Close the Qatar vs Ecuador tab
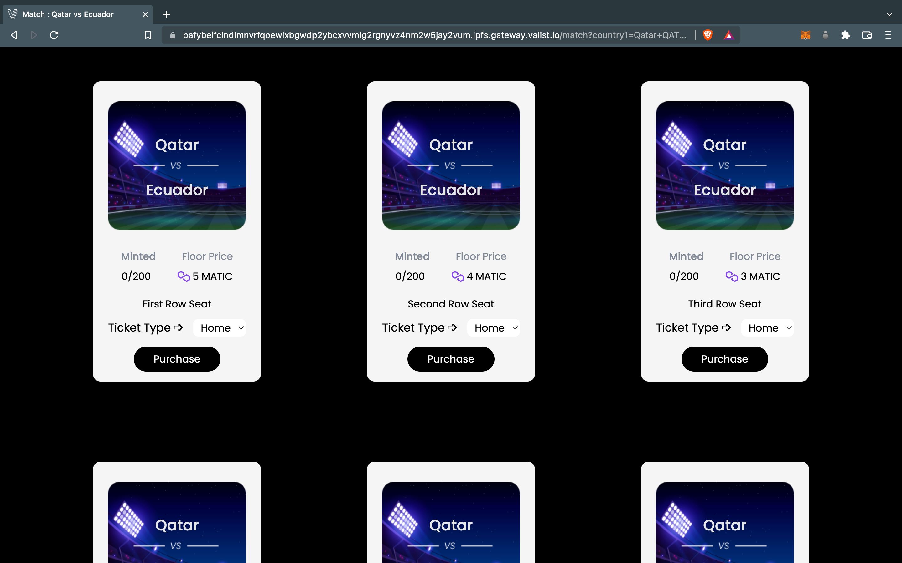Image resolution: width=902 pixels, height=563 pixels. [145, 14]
